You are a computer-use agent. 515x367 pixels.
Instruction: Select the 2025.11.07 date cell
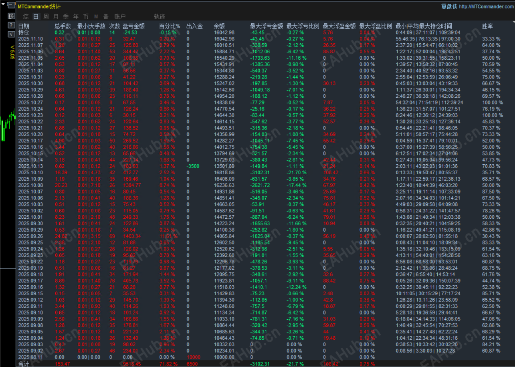pos(30,45)
